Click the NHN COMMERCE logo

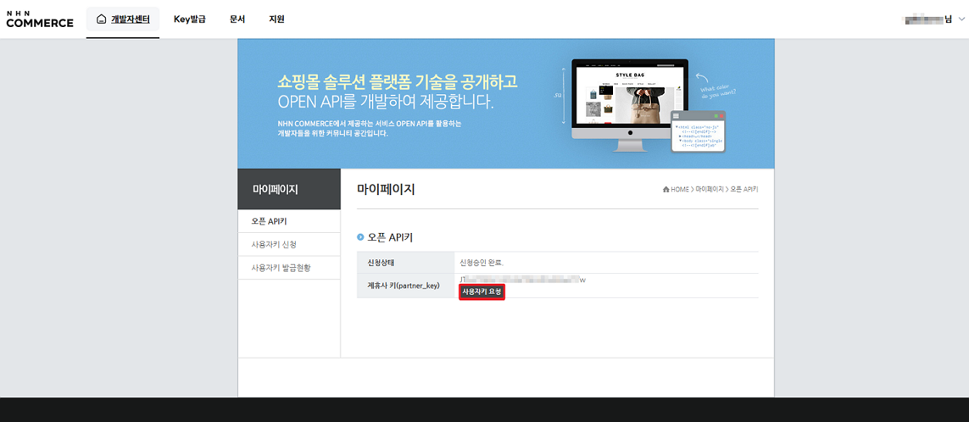point(39,19)
